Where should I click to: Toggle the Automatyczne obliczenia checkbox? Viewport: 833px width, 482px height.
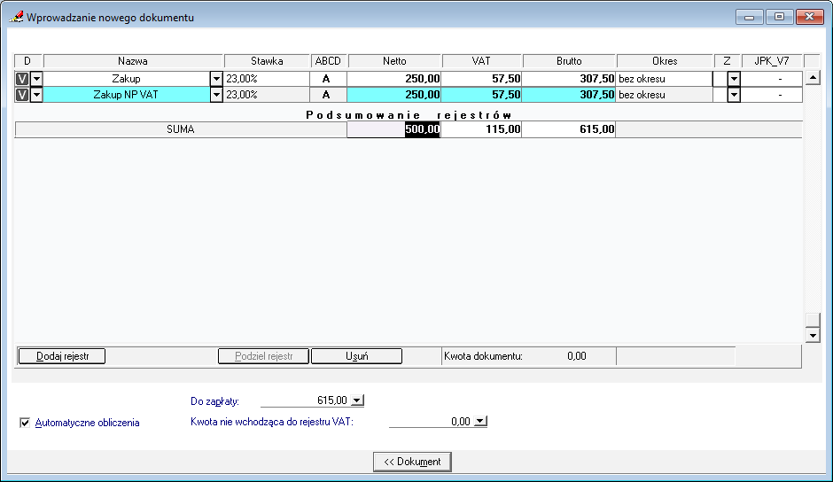(x=25, y=423)
